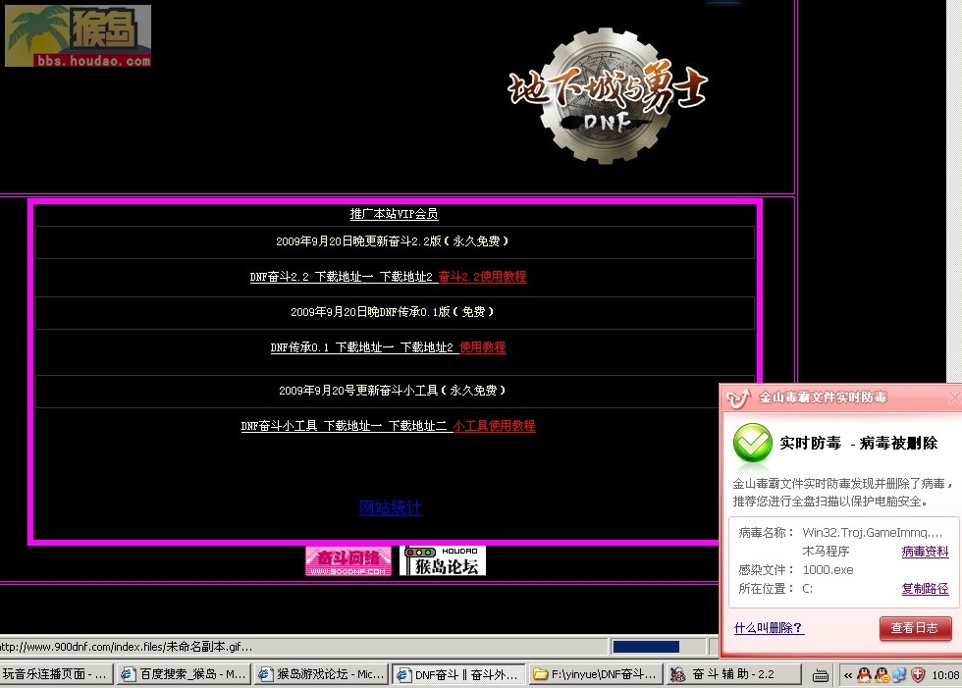Open 下载地址2 in the DNF奋斗2.2 row
Viewport: 962px width, 688px height.
pos(406,277)
